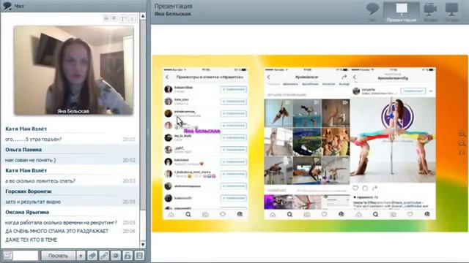469x263 pixels.
Task: Click message 'а во сколько ложитесь спать?'
Action: [x=40, y=181]
